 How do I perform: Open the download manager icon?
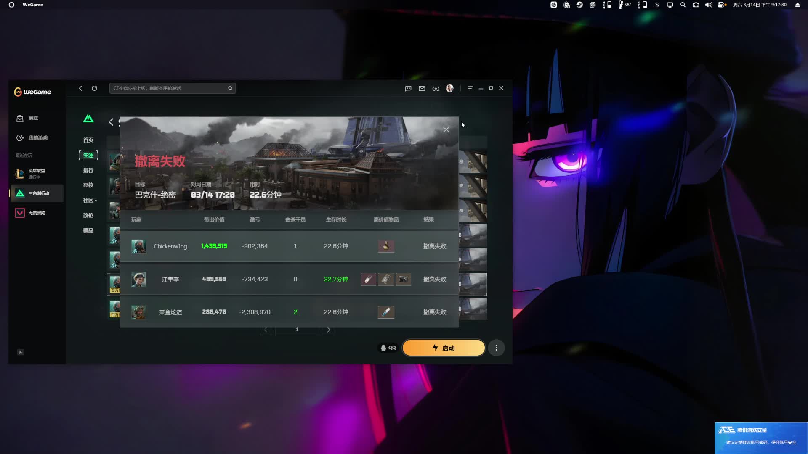click(x=436, y=88)
